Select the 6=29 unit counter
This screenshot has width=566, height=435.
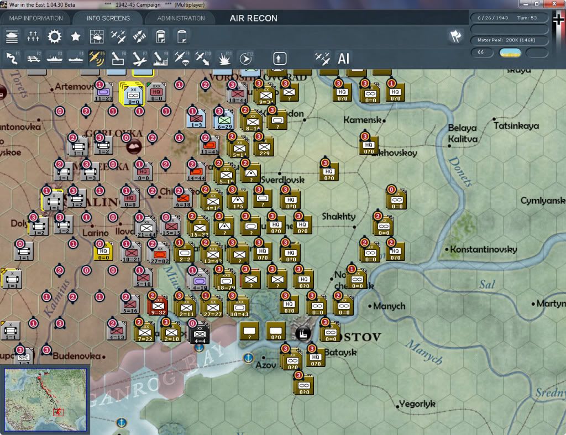tap(224, 120)
